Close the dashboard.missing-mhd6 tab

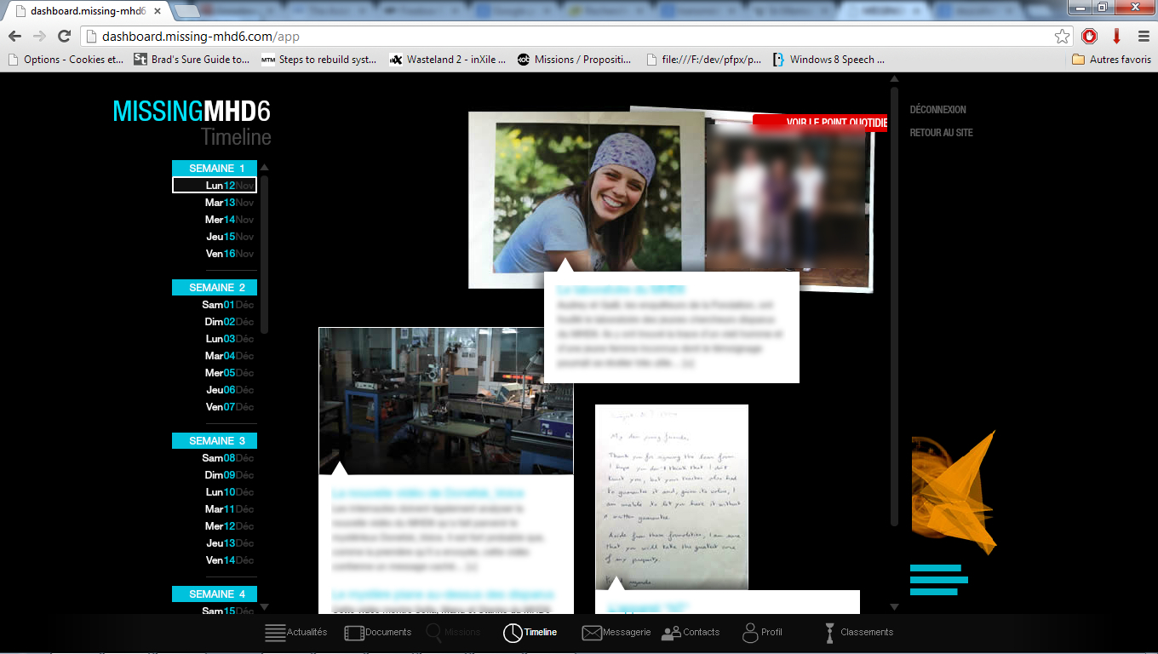tap(158, 12)
